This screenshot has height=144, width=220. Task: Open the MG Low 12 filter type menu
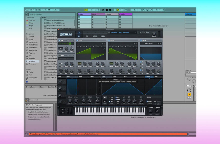tap(149, 44)
